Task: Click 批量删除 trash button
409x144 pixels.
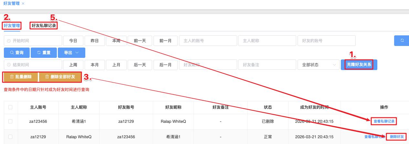Action: coord(21,77)
